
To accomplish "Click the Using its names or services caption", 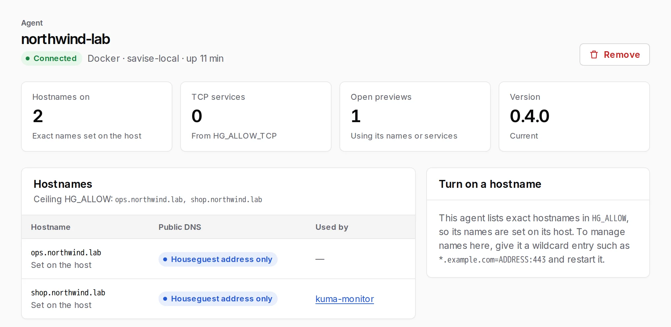I will coord(404,136).
